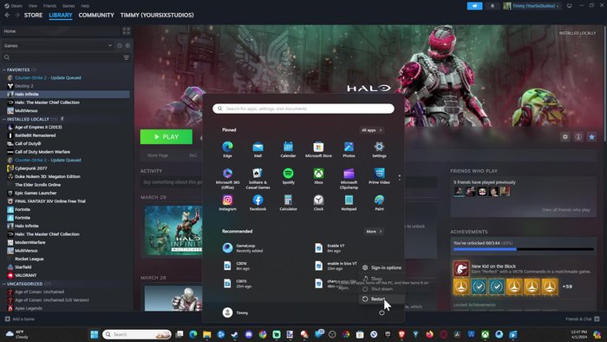Switch to the LIBRARY tab
The width and height of the screenshot is (607, 342).
tap(61, 15)
